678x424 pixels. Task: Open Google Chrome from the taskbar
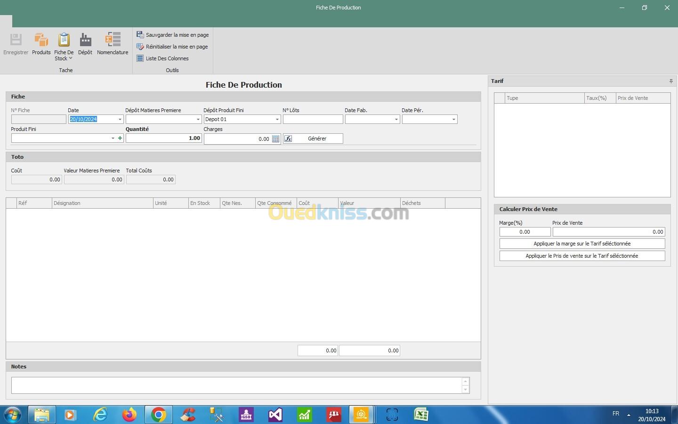point(159,415)
